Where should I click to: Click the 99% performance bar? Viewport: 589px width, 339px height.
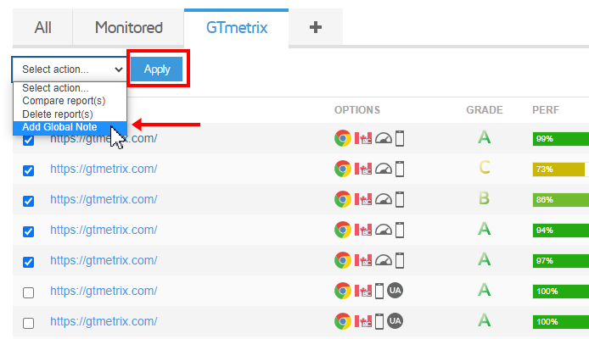point(561,139)
